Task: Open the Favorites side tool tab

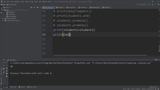Action: click(x=1, y=80)
